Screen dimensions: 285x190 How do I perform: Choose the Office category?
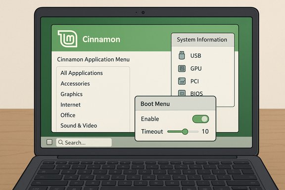pos(68,115)
